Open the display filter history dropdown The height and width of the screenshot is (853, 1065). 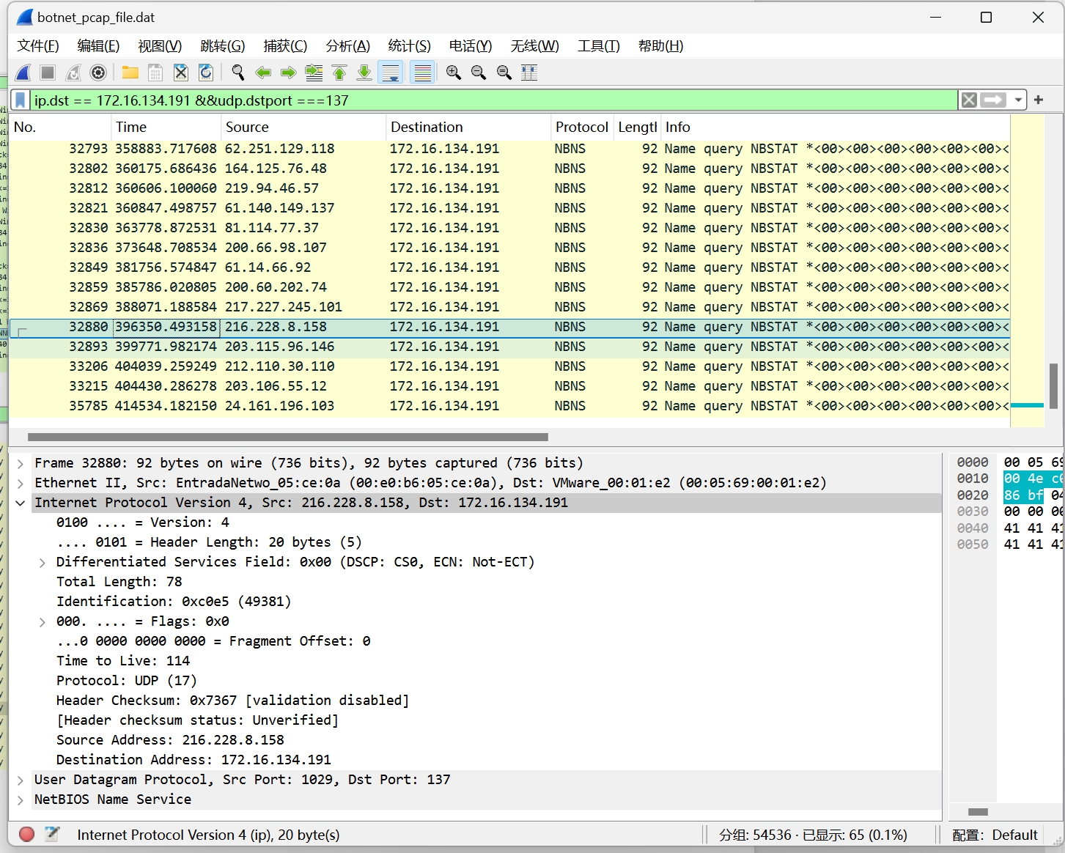(1018, 100)
